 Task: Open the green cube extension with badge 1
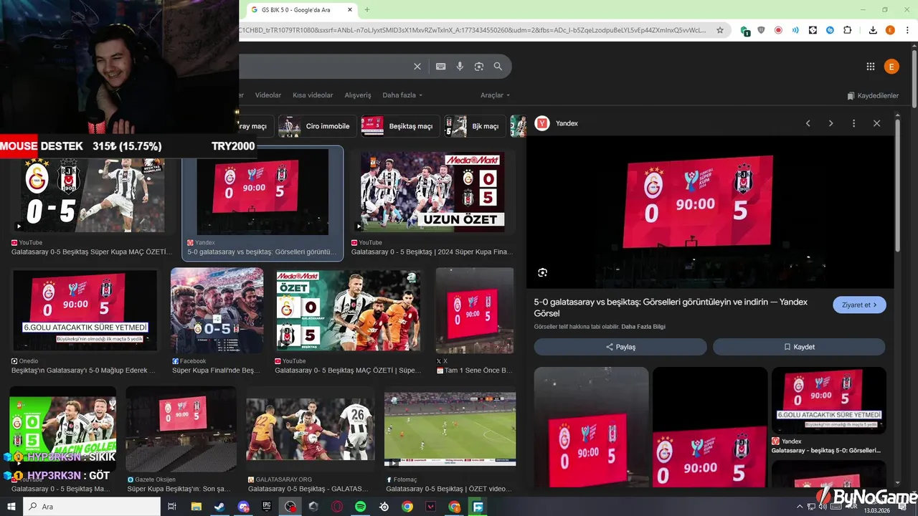[745, 31]
